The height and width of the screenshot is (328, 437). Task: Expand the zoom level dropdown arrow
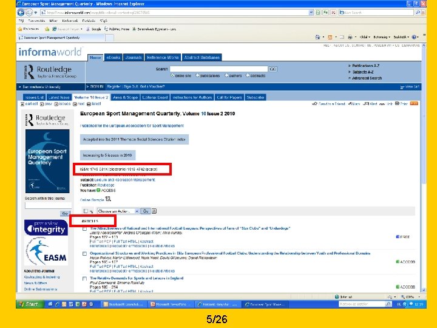(419, 297)
